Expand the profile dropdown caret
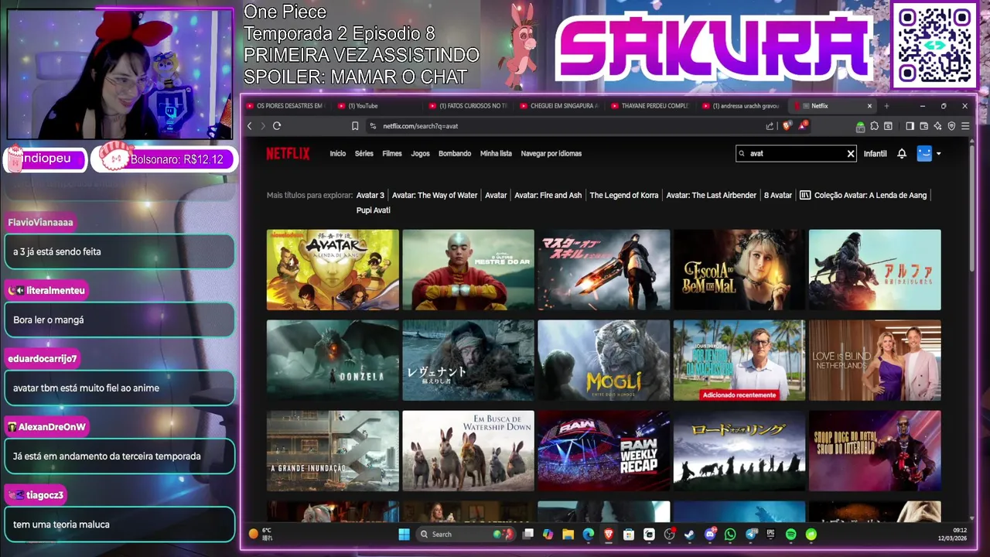The height and width of the screenshot is (557, 990). click(939, 153)
